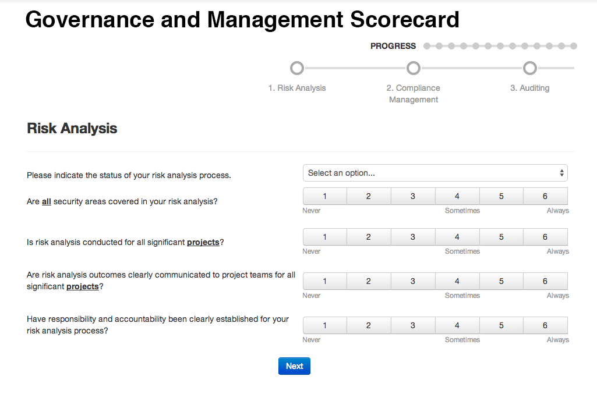The image size is (597, 401).
Task: Click 'Always' under the first rating scale
Action: [x=557, y=210]
